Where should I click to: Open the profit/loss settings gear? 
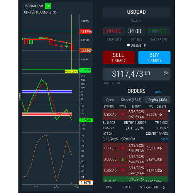coord(166,73)
